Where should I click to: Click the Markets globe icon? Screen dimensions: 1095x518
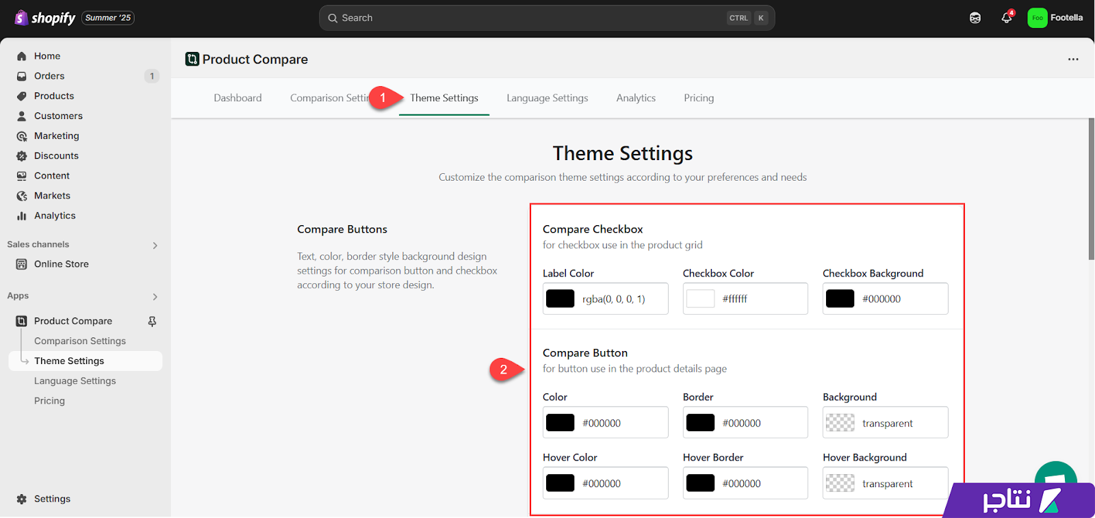(x=22, y=196)
